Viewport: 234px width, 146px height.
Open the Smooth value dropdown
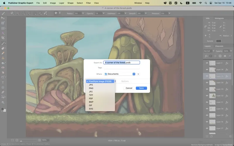click(x=146, y=13)
